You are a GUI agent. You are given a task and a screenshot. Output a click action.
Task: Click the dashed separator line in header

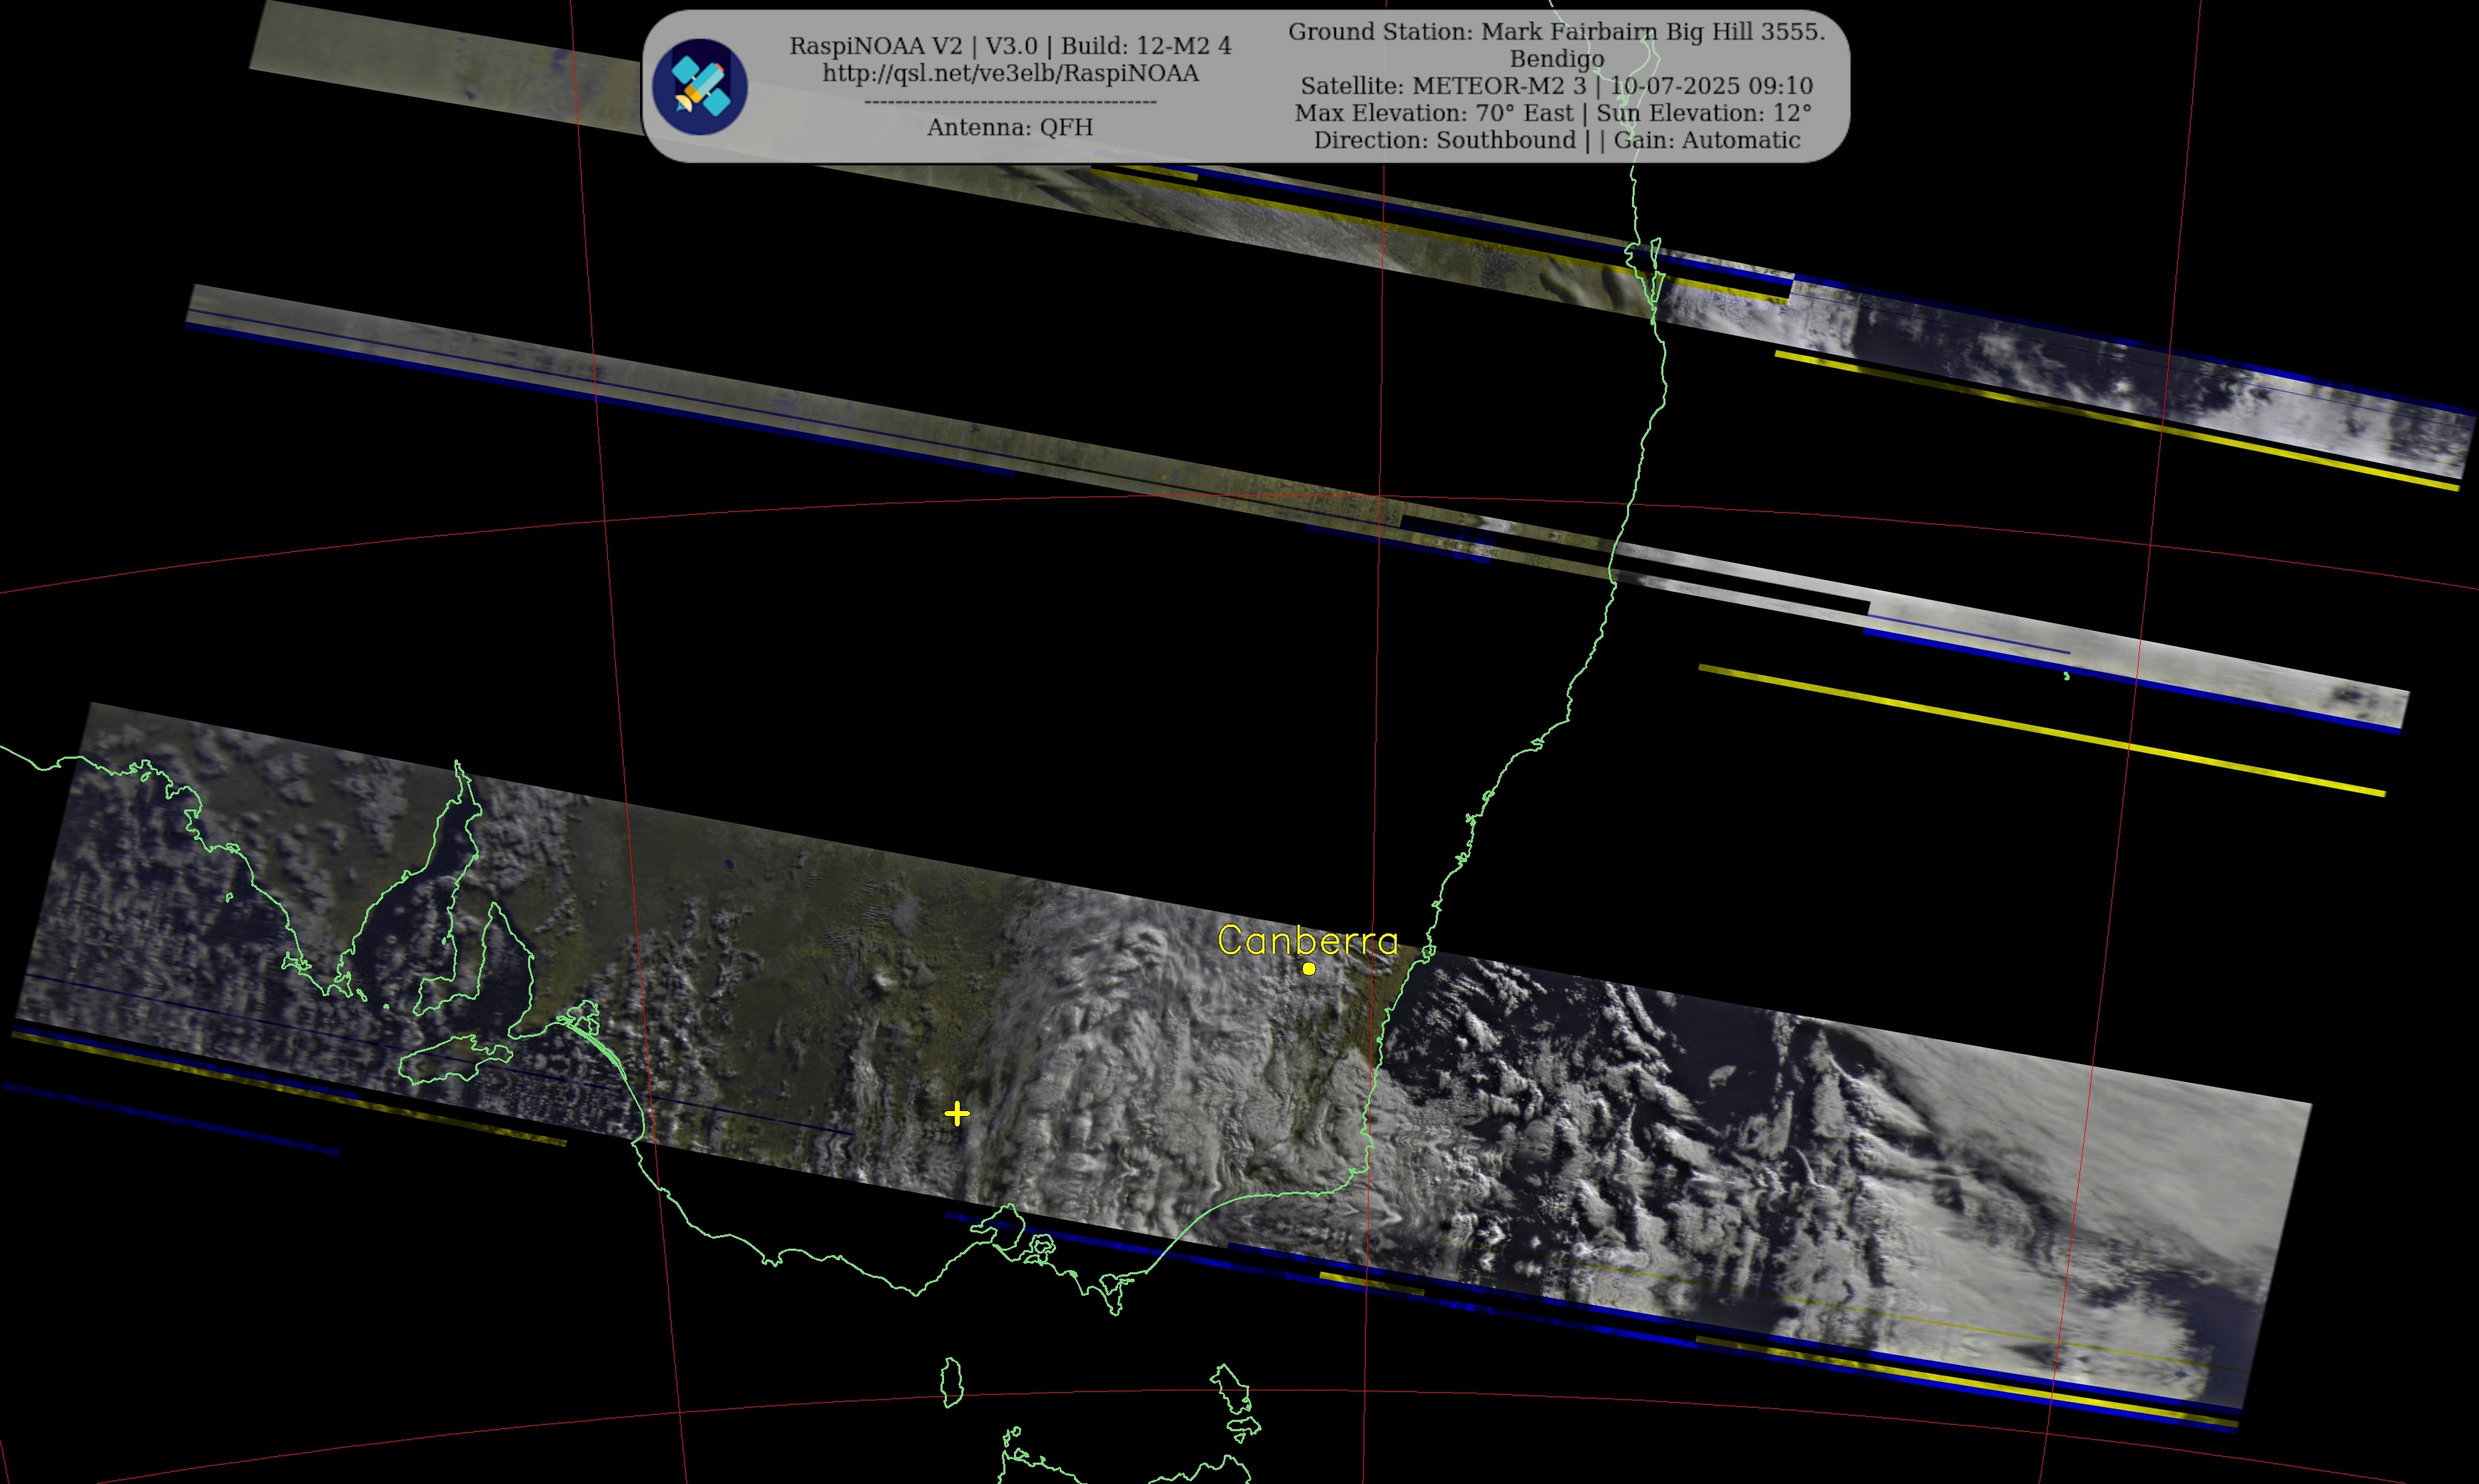[x=1010, y=101]
